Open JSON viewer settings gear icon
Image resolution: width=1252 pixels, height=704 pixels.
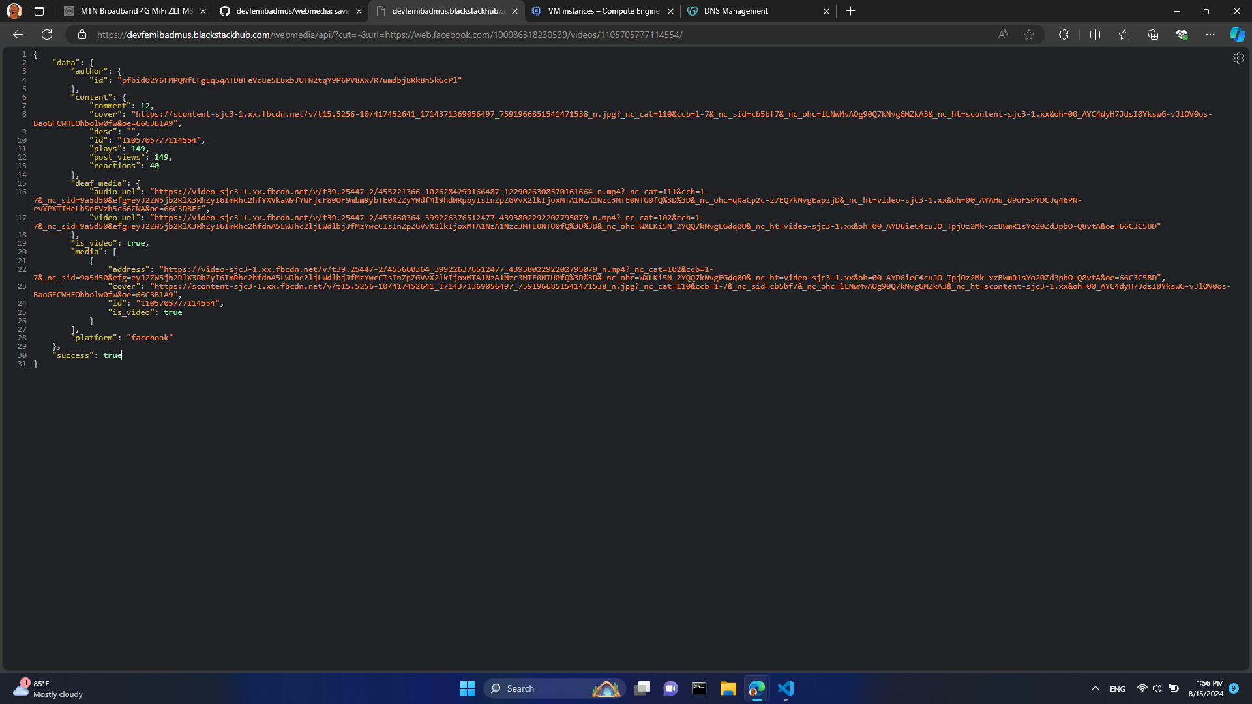pyautogui.click(x=1238, y=58)
